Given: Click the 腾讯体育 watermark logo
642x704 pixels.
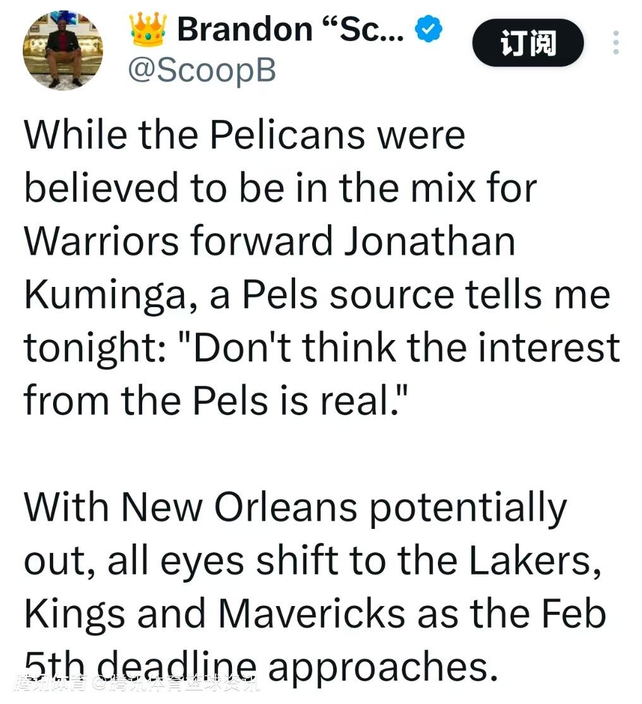Looking at the screenshot, I should [x=52, y=683].
